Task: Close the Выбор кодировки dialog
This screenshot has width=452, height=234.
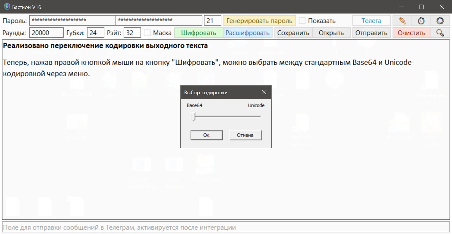Action: tap(264, 92)
